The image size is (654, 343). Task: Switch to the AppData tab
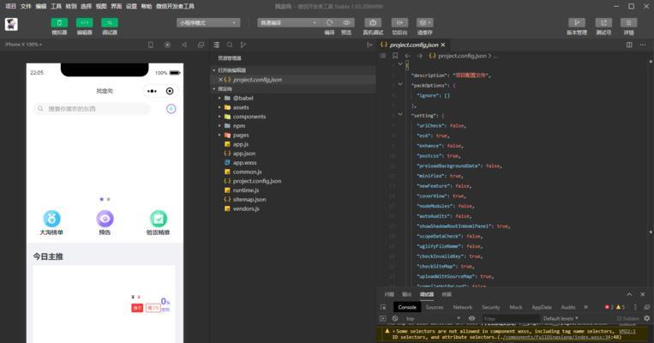point(542,307)
